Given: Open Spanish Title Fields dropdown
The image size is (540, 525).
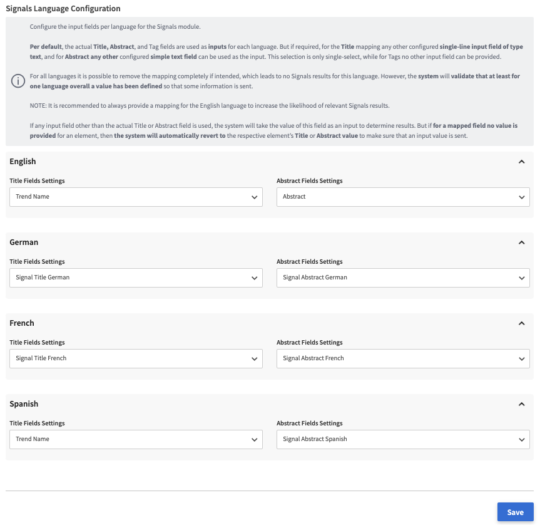Looking at the screenshot, I should 136,439.
